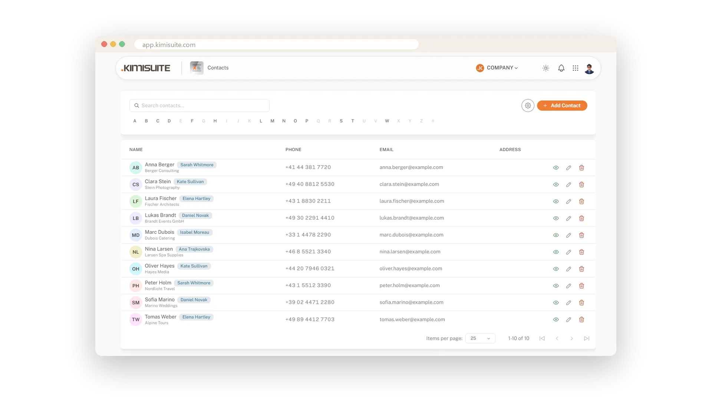Delete the Anna Berger contact

click(581, 168)
